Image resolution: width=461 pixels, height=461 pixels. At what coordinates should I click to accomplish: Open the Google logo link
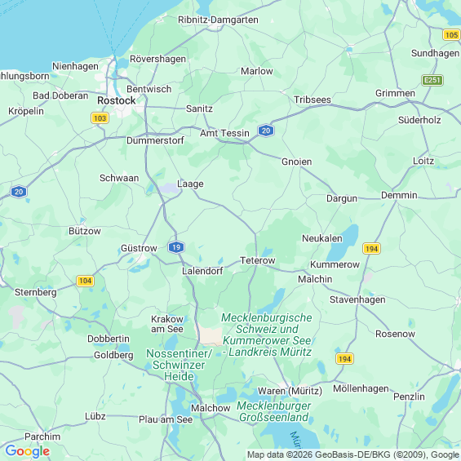pos(28,451)
